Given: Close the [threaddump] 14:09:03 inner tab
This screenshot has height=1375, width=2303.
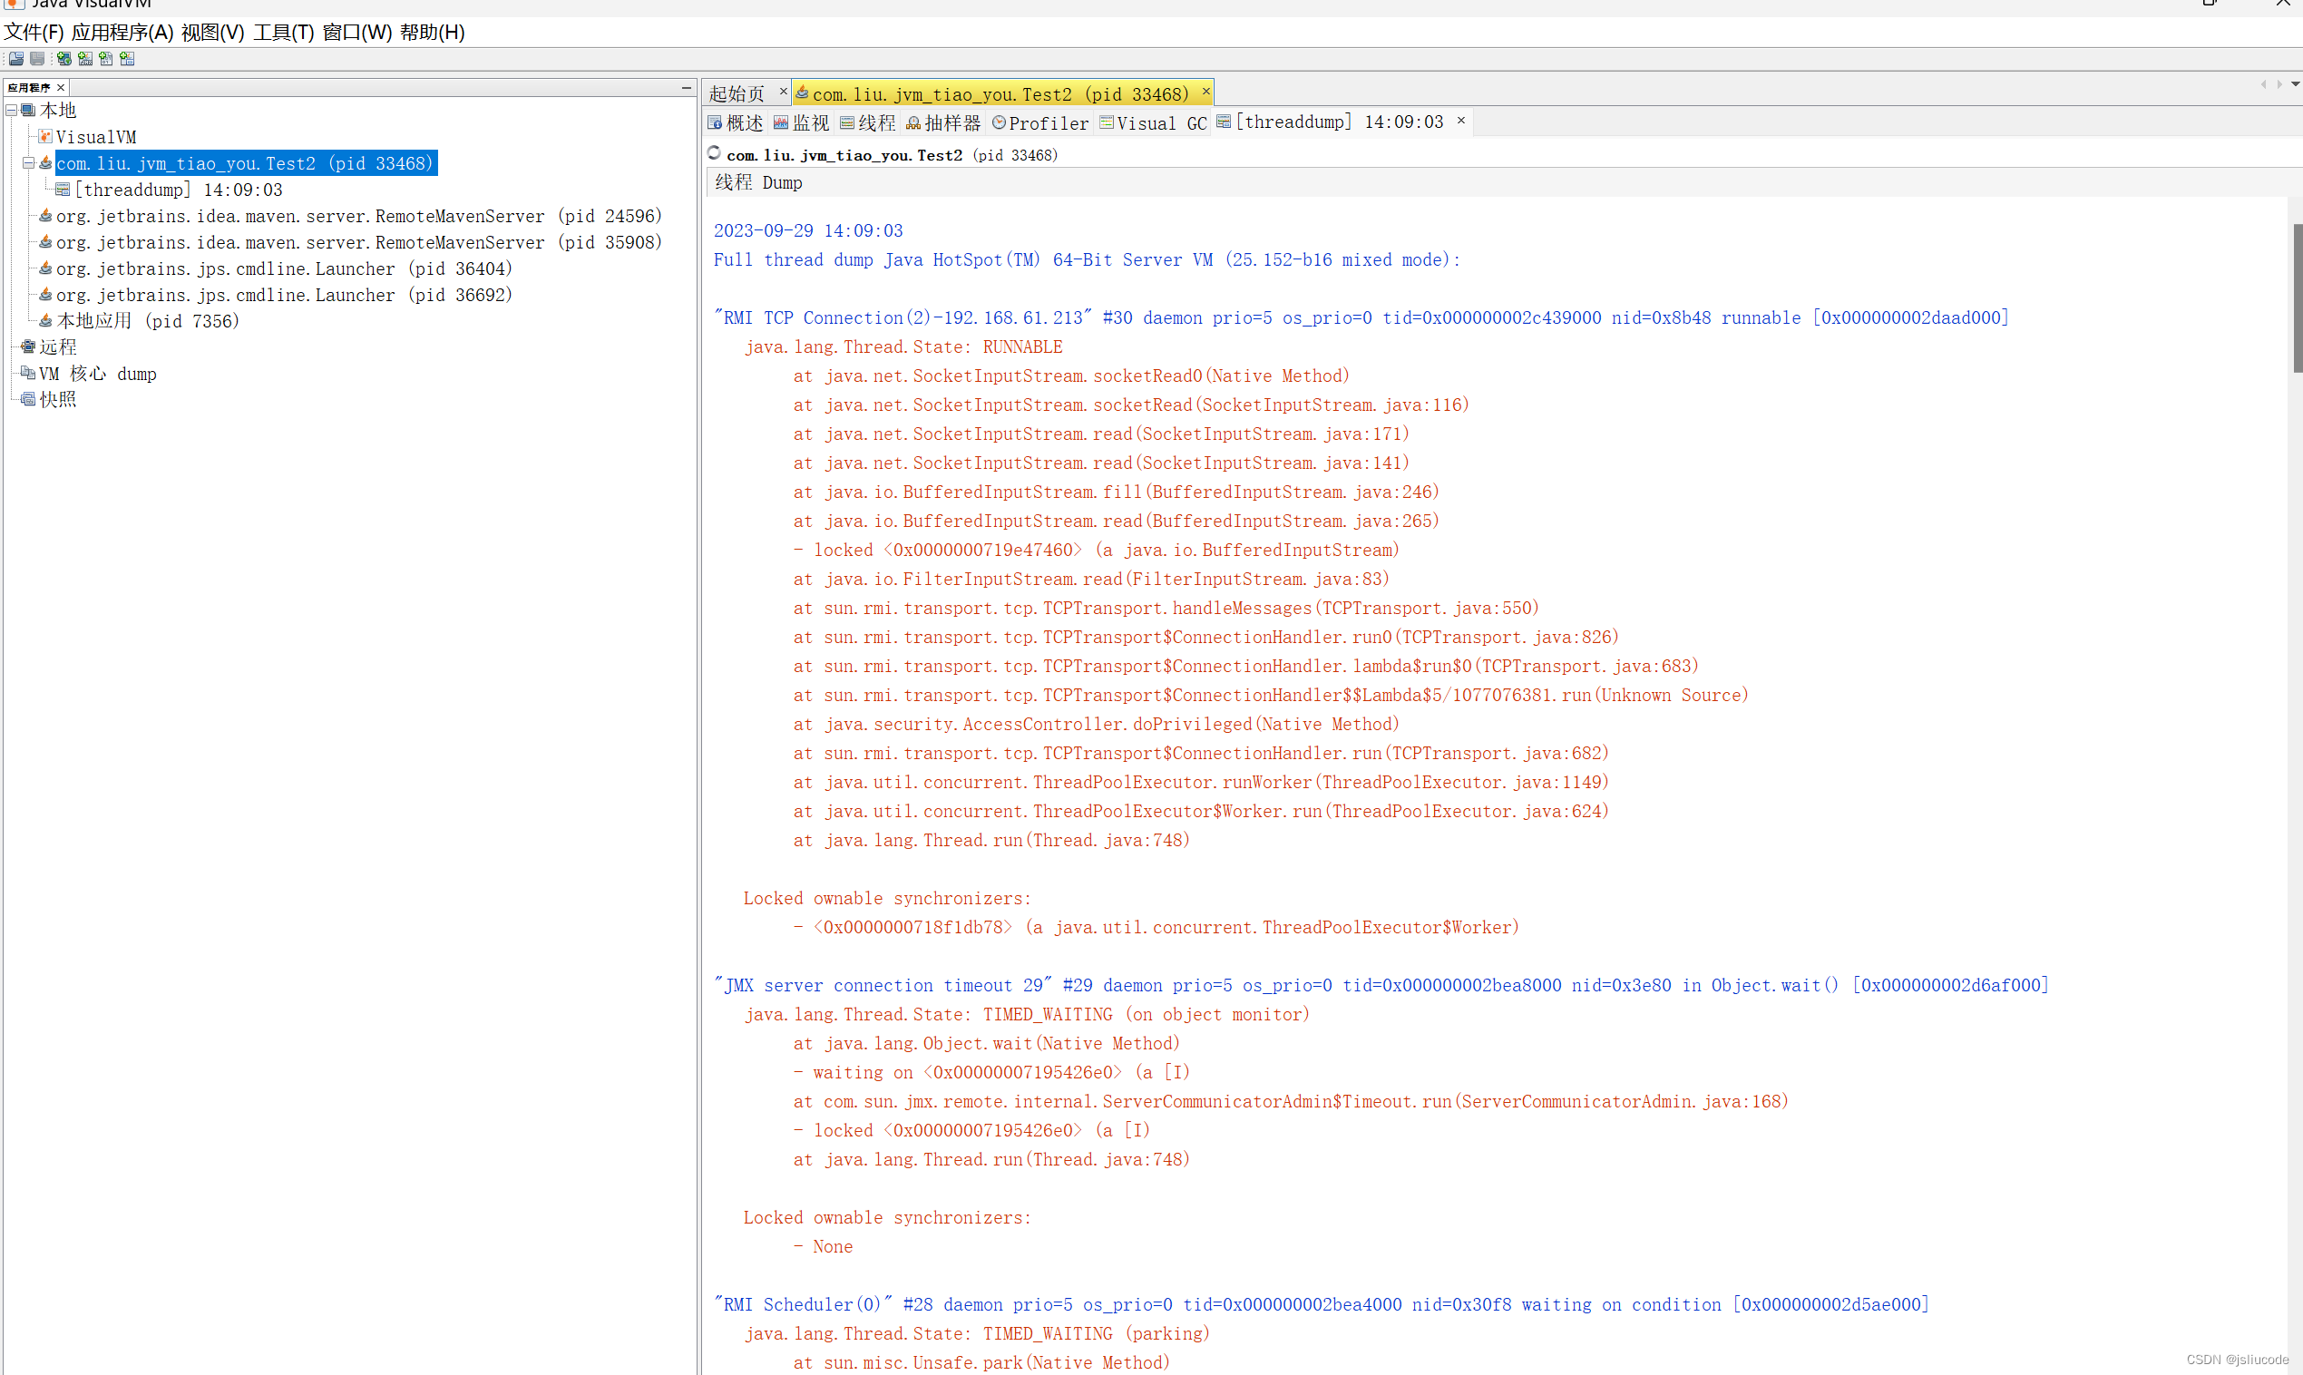Looking at the screenshot, I should click(x=1461, y=120).
